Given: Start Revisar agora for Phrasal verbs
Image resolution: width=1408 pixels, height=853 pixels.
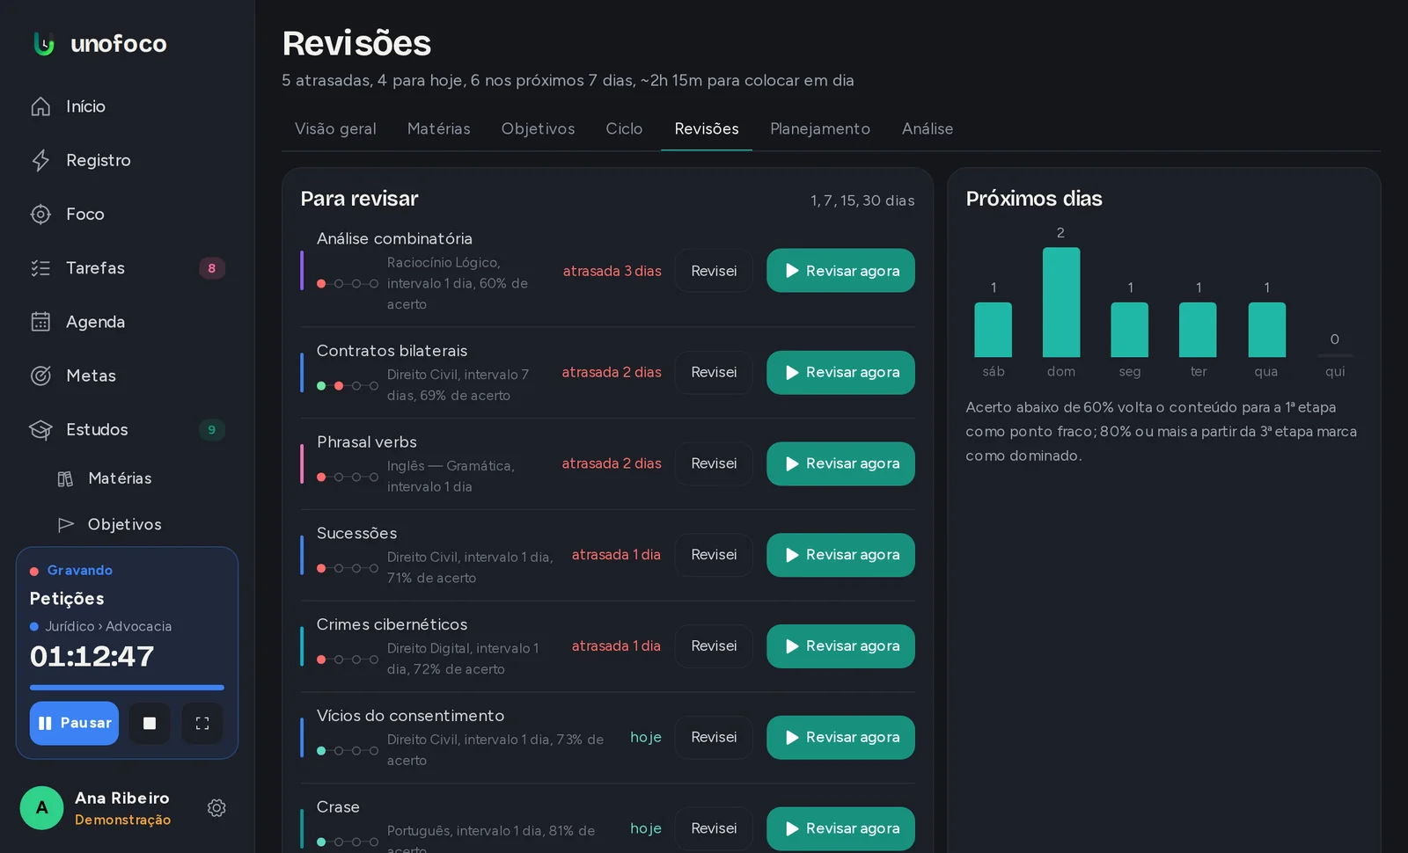Looking at the screenshot, I should click(840, 464).
